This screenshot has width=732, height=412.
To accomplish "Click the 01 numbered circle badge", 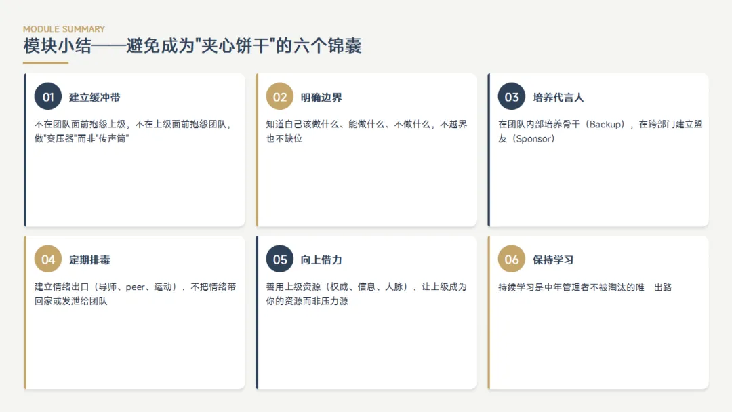I will [x=48, y=97].
